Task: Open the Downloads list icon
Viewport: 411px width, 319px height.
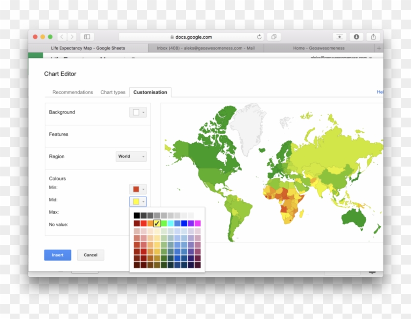Action: [356, 36]
